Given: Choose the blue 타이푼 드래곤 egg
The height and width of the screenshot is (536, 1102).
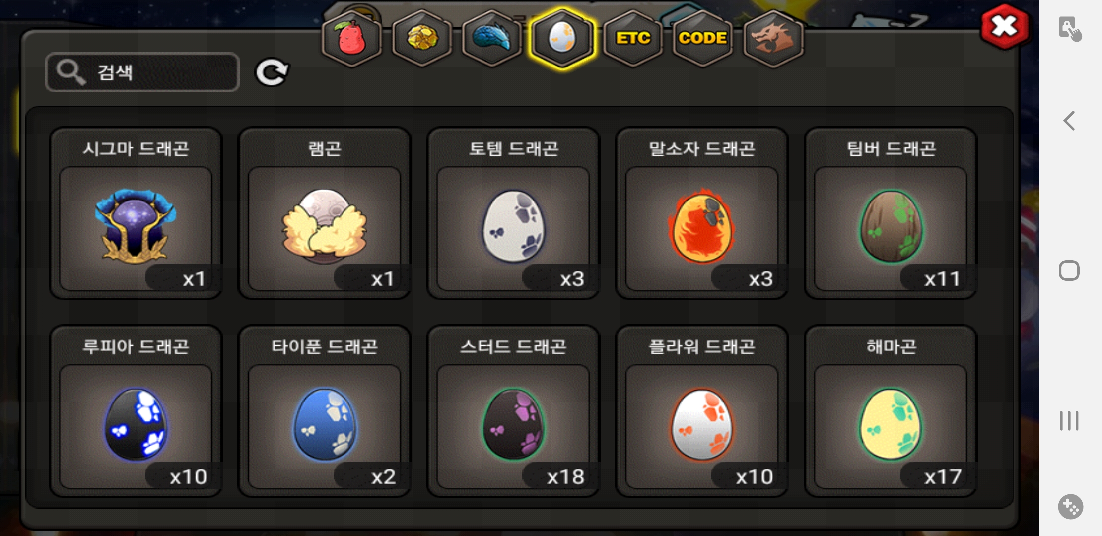Looking at the screenshot, I should point(324,411).
